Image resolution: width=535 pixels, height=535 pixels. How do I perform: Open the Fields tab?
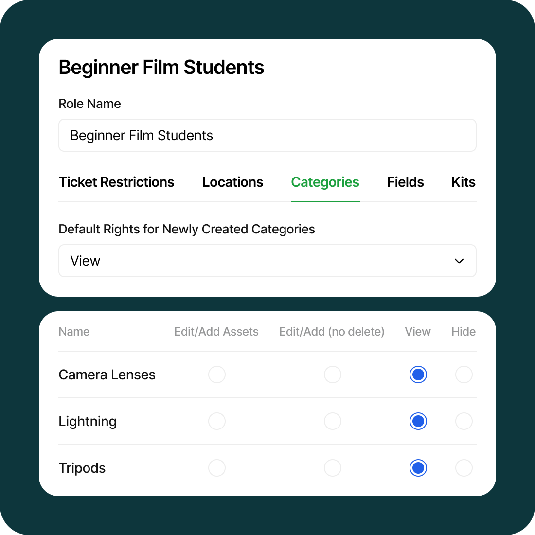(x=405, y=182)
